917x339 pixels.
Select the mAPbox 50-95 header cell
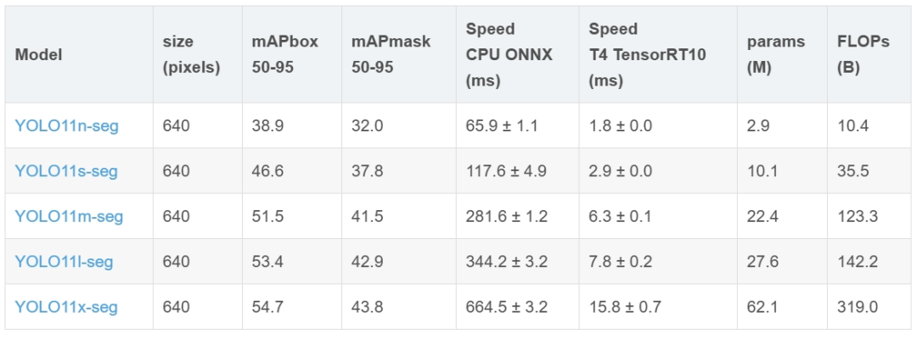284,54
